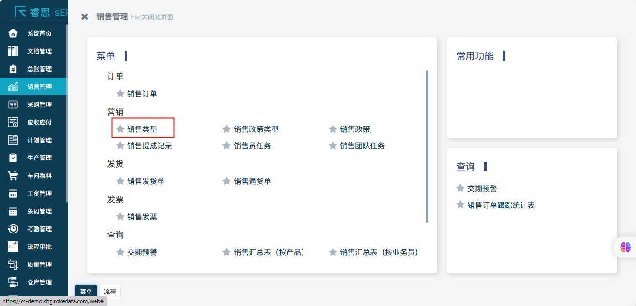
Task: Open the 销售类型 link
Action: pyautogui.click(x=142, y=129)
